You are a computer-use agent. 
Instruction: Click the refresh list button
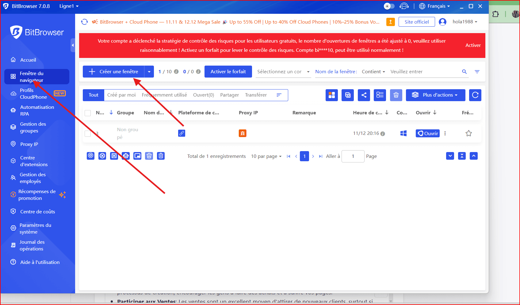point(475,95)
